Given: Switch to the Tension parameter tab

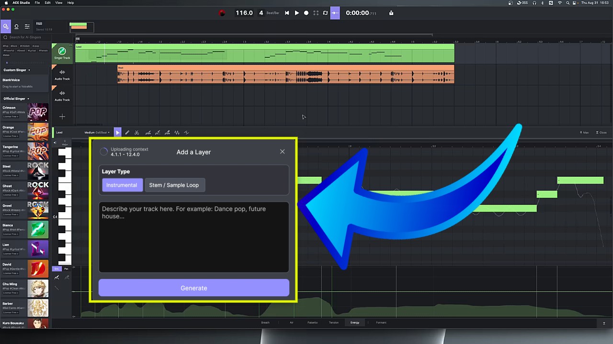Looking at the screenshot, I should tap(334, 322).
